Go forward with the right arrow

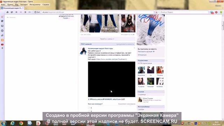pyautogui.click(x=21, y=12)
